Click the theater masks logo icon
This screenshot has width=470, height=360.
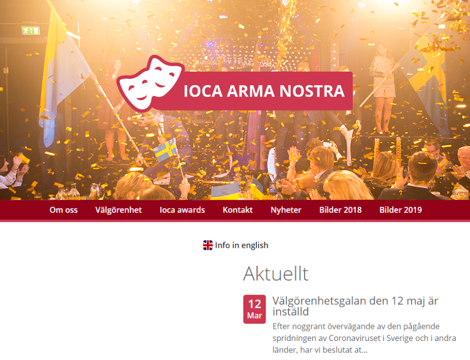click(150, 84)
